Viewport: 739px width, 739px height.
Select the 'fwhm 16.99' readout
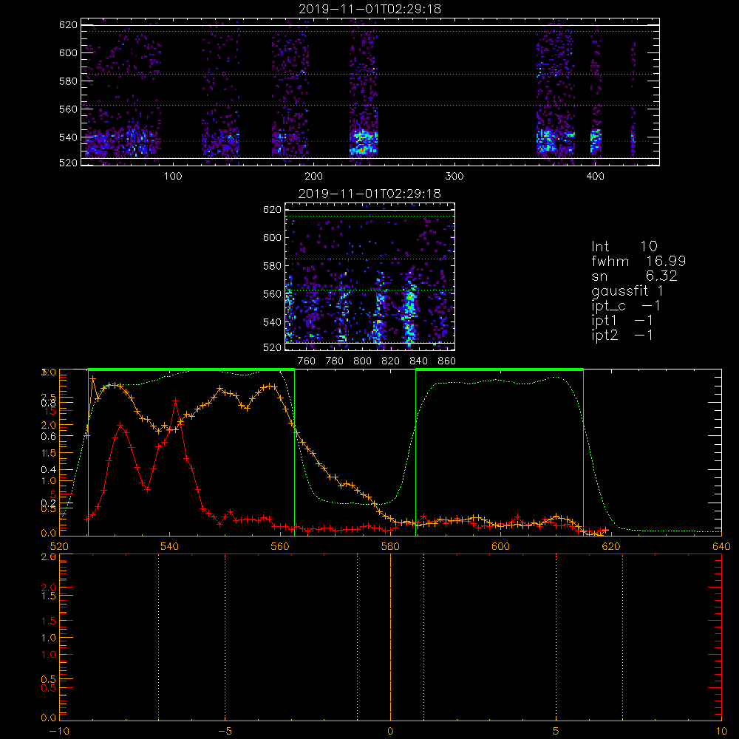coord(638,261)
